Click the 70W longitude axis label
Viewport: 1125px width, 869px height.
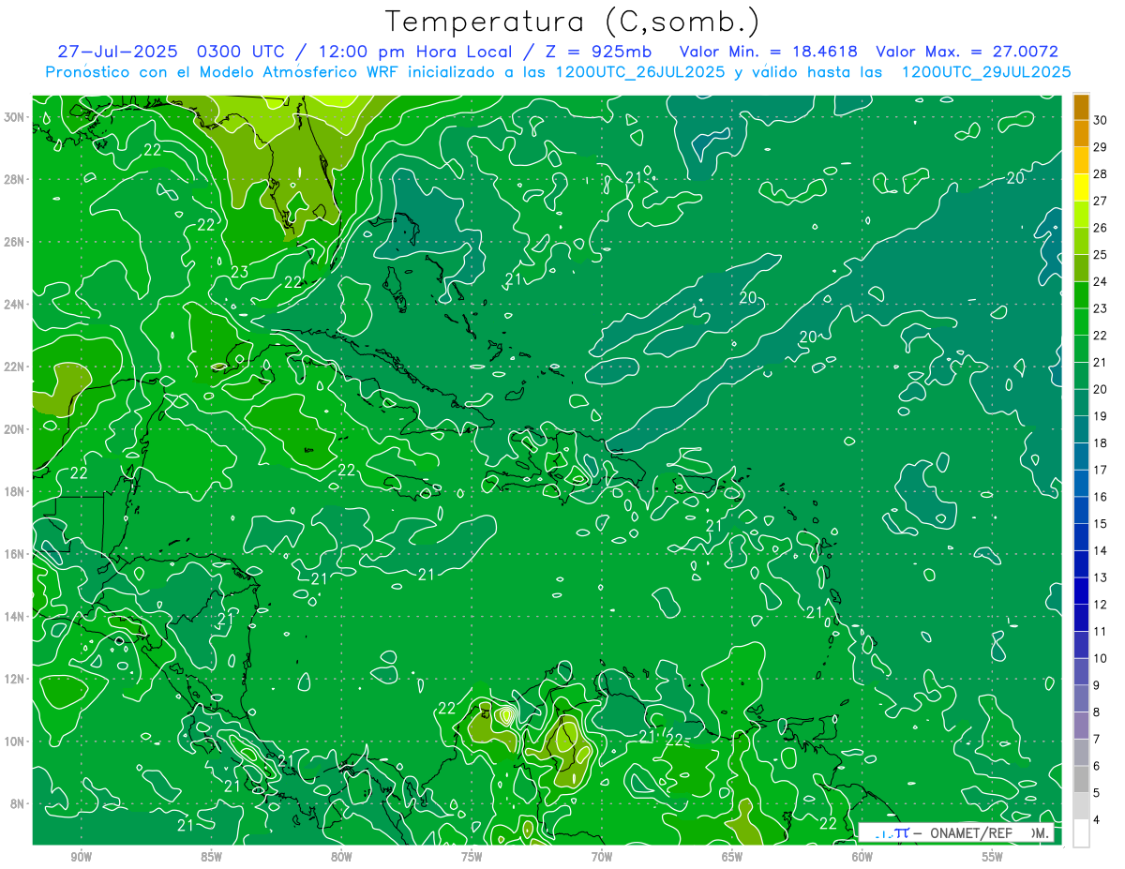click(x=602, y=857)
